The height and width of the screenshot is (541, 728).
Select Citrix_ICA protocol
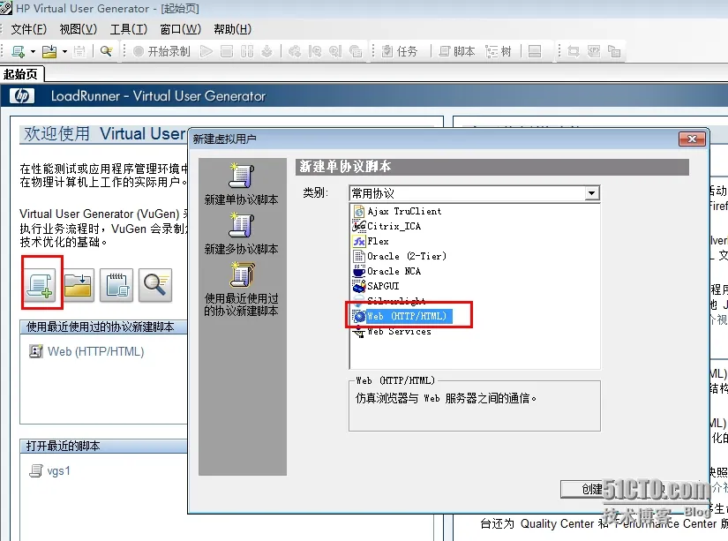[x=387, y=226]
